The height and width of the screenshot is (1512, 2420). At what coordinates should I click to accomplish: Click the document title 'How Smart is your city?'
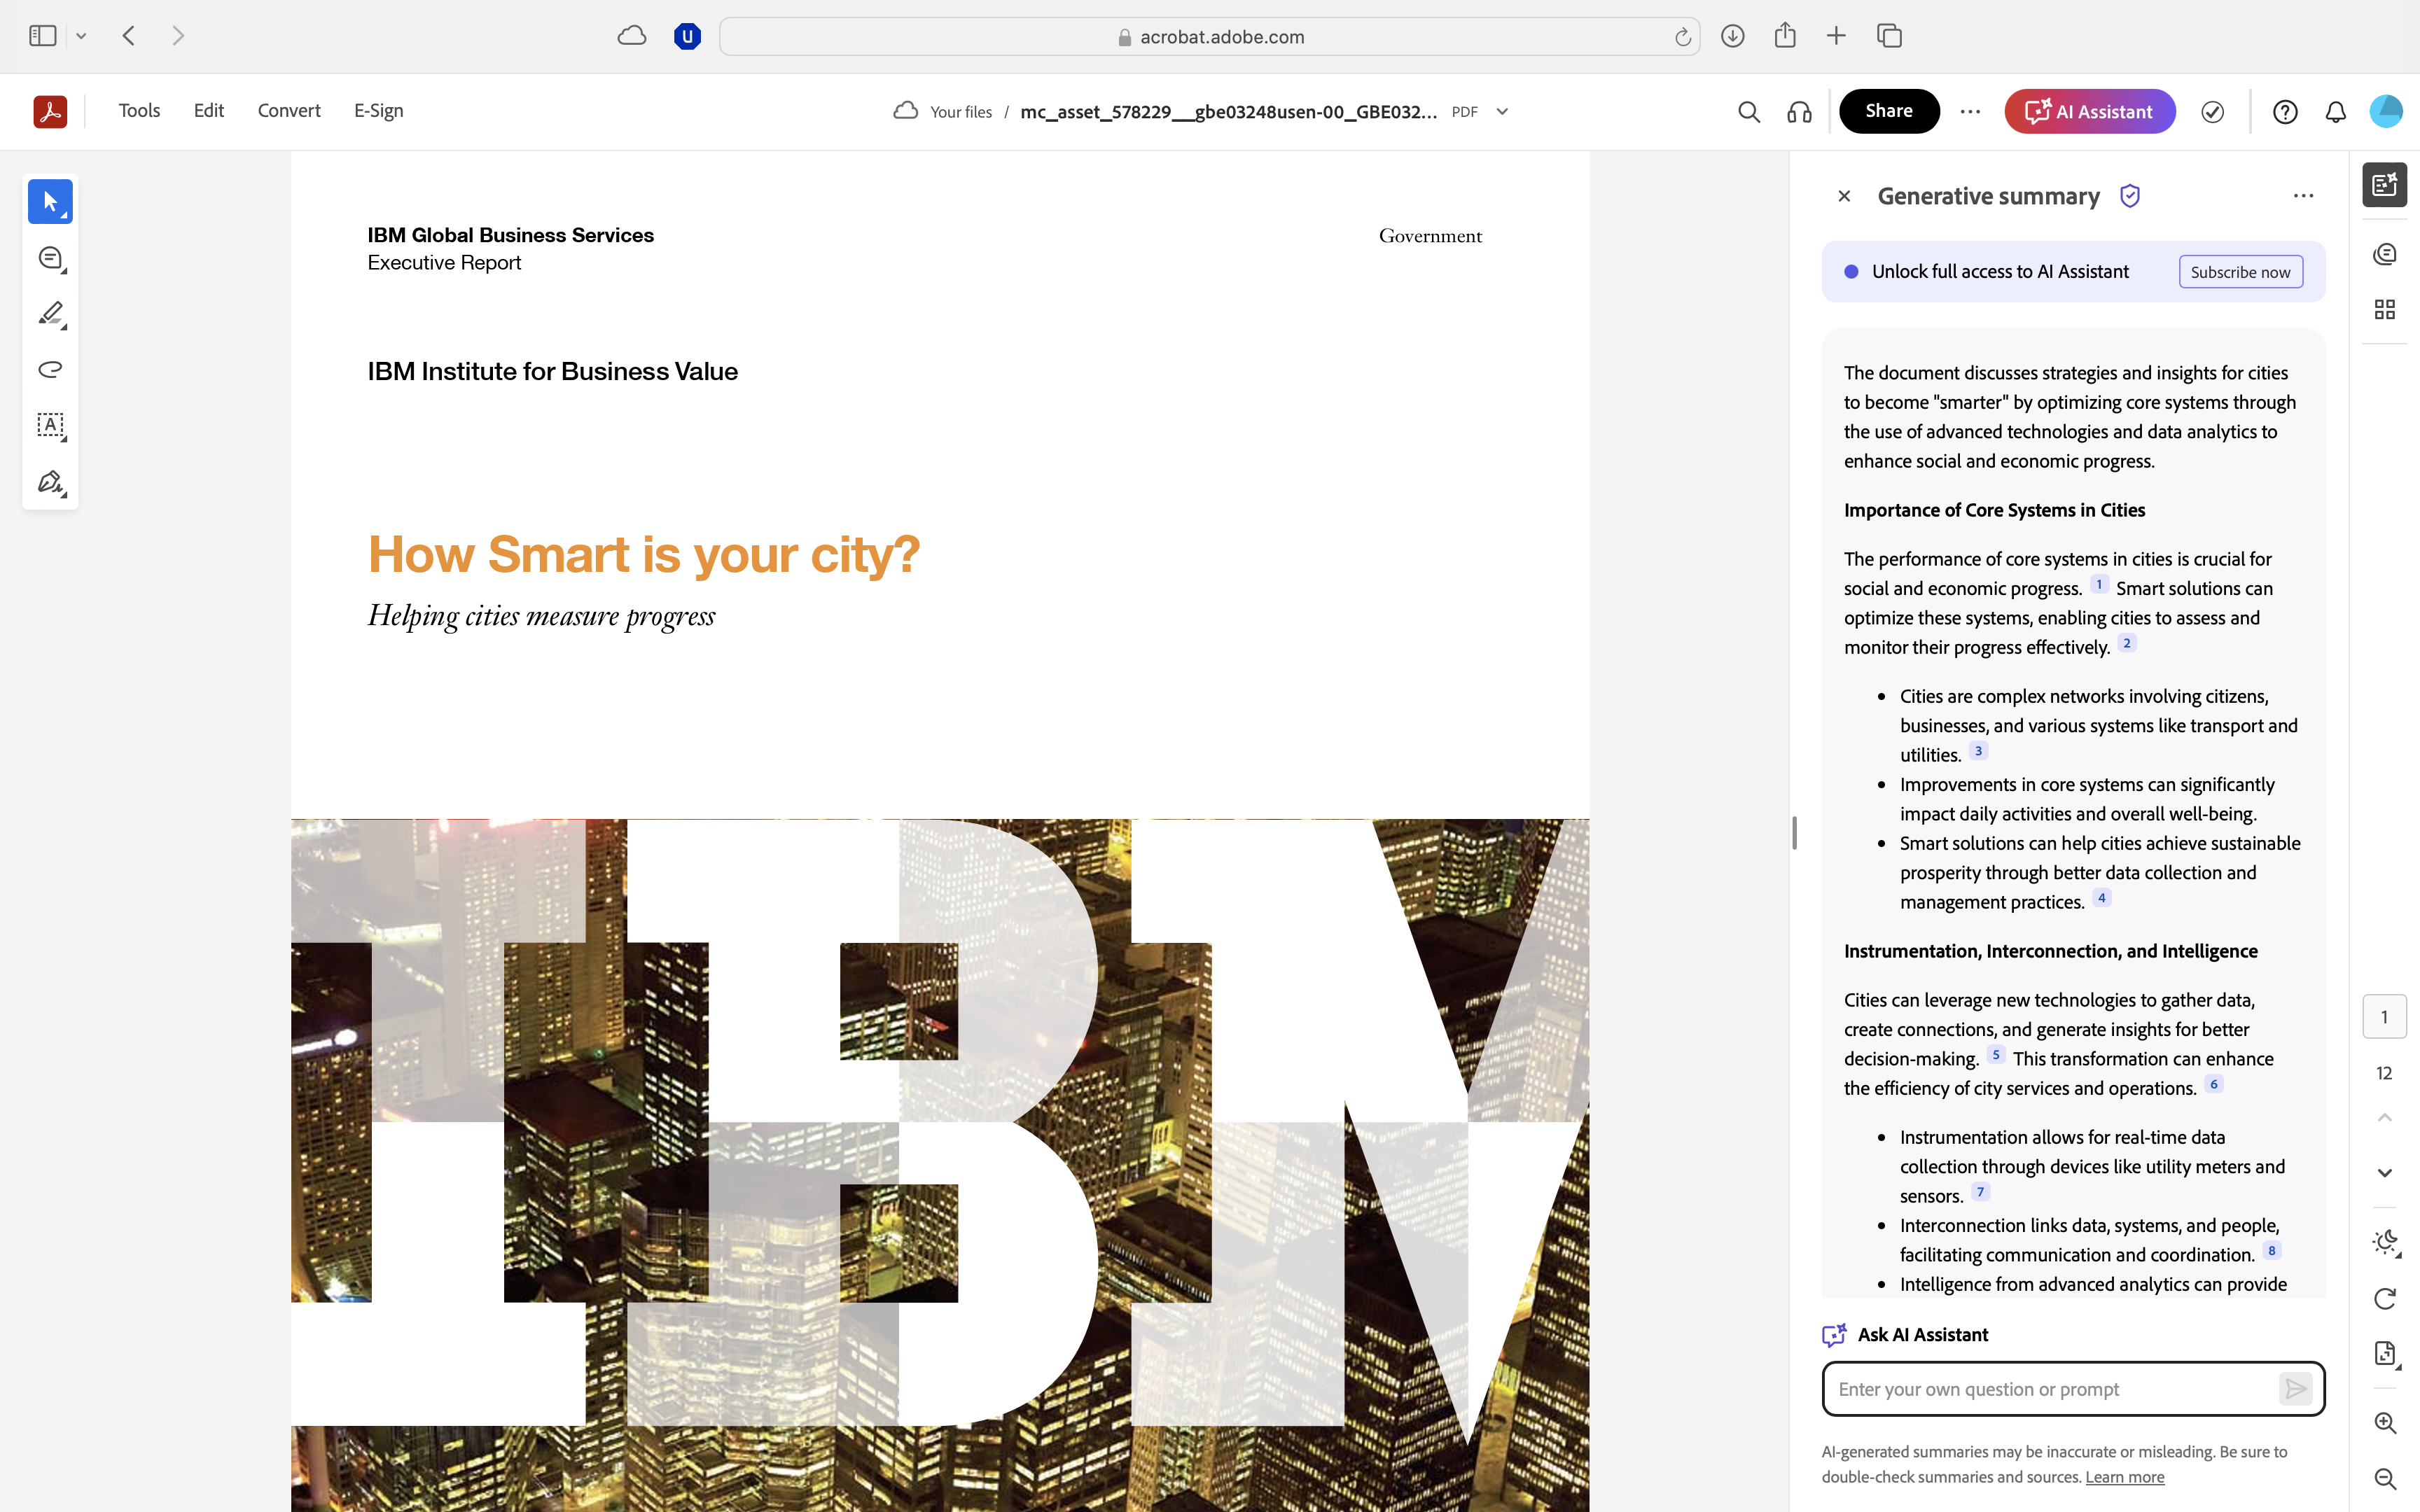(644, 554)
